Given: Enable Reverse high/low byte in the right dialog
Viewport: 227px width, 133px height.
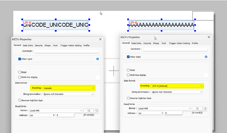Looking at the screenshot, I should coord(128,98).
